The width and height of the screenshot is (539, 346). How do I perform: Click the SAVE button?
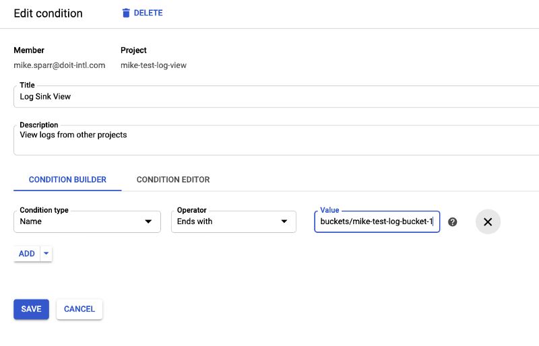pos(31,309)
